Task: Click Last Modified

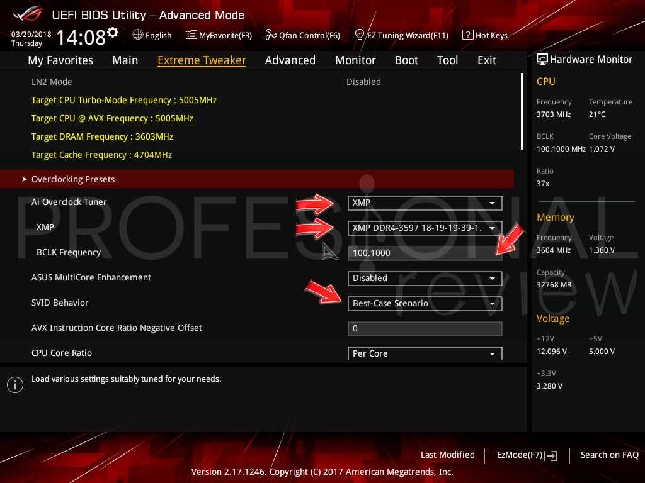Action: tap(448, 455)
